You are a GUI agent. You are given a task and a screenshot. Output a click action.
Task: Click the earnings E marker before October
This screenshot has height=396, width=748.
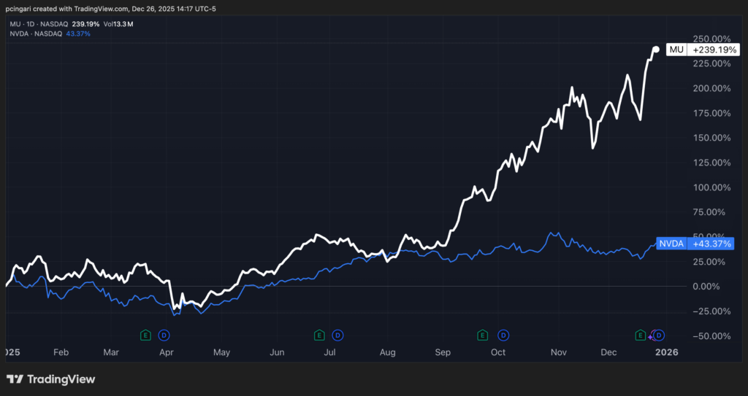click(x=483, y=335)
